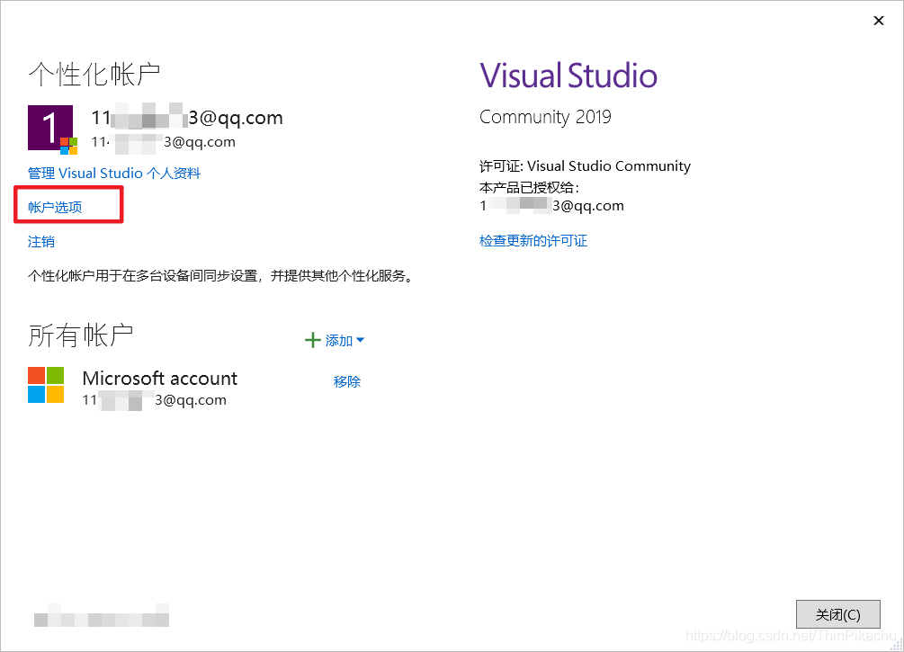This screenshot has height=652, width=904.
Task: Click the email under Microsoft account
Action: point(154,400)
